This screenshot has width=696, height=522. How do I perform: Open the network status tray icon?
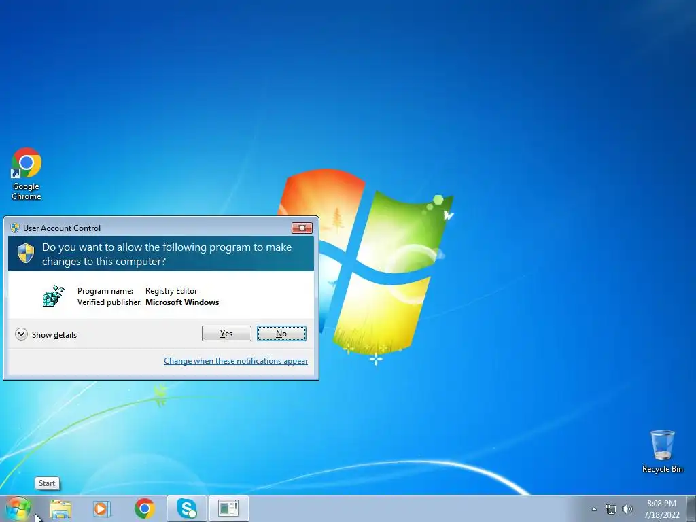pos(611,509)
